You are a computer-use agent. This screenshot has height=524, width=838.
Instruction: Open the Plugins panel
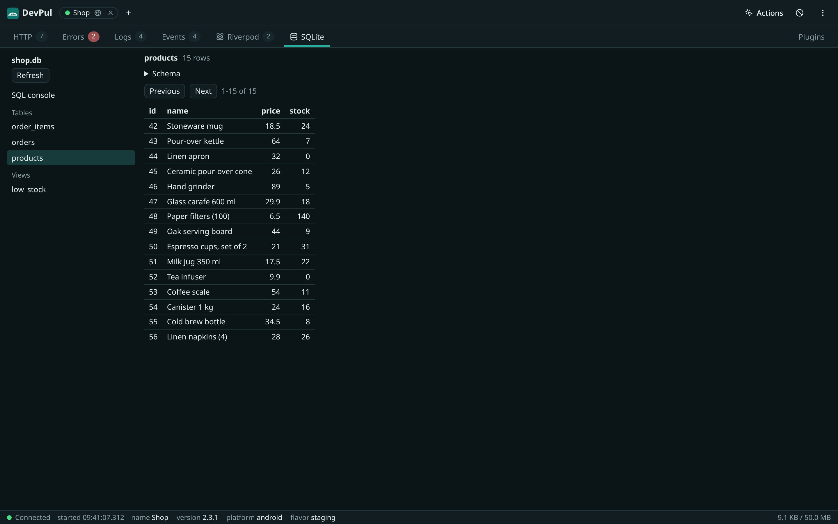pyautogui.click(x=811, y=37)
